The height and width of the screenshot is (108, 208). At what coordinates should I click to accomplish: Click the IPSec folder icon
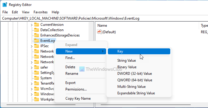point(37,46)
